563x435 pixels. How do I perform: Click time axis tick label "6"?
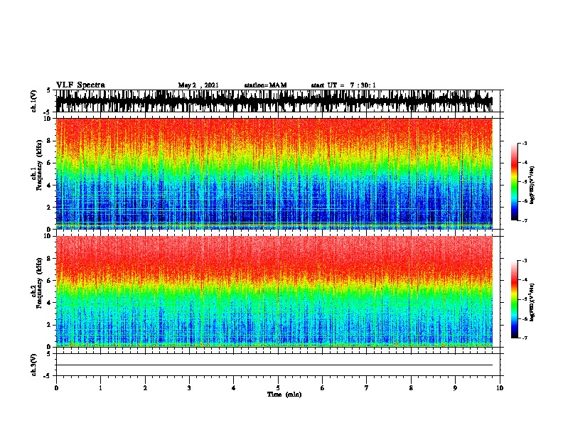coord(323,387)
